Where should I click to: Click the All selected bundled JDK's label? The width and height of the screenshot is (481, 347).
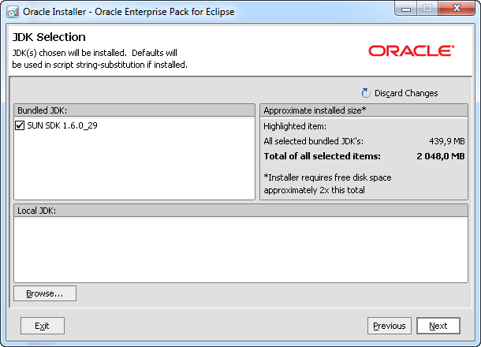(314, 141)
